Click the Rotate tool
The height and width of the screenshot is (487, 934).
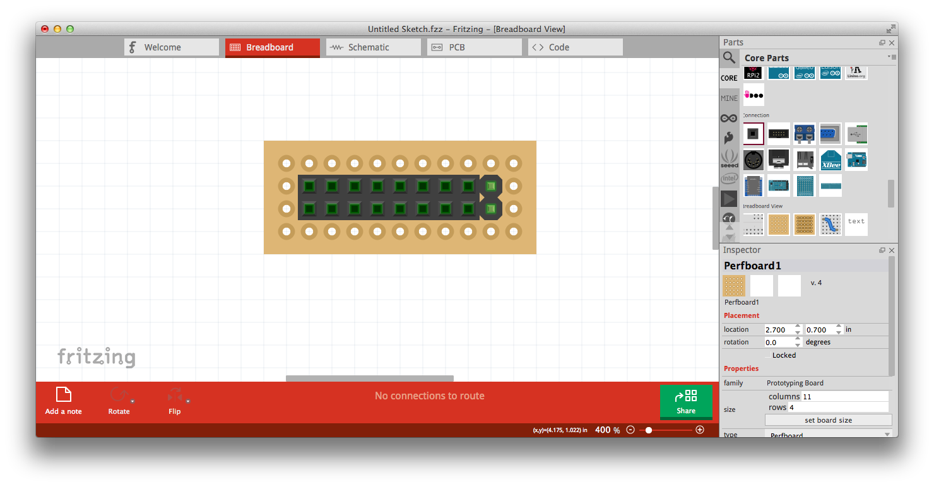(119, 401)
